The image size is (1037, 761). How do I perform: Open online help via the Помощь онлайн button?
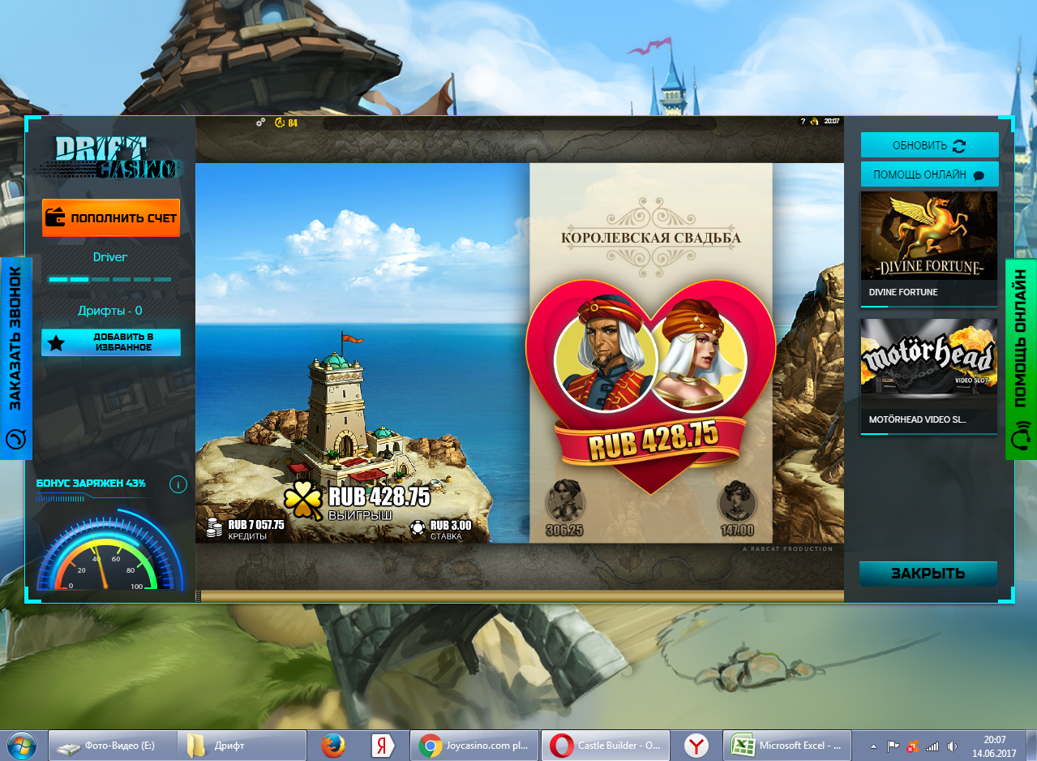click(929, 174)
